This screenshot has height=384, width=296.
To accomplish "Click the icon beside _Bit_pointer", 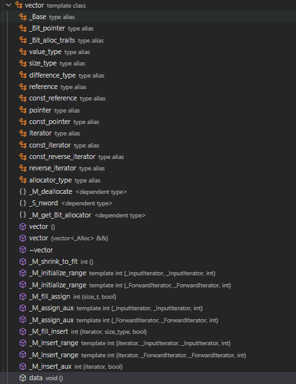I will click(x=23, y=29).
